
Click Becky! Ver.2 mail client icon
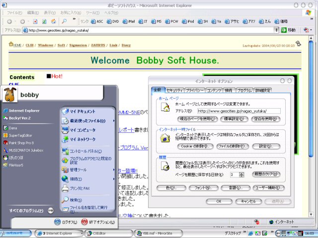click(x=5, y=119)
